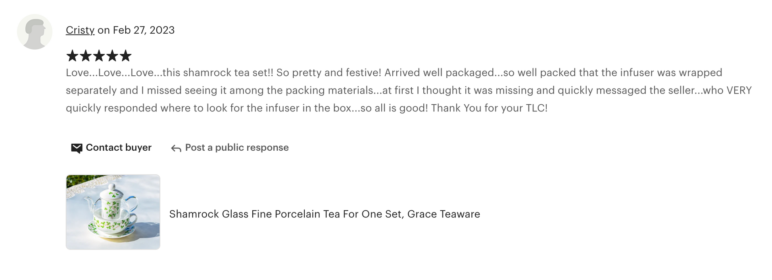Select the second rating star
772x280 pixels.
pos(86,56)
